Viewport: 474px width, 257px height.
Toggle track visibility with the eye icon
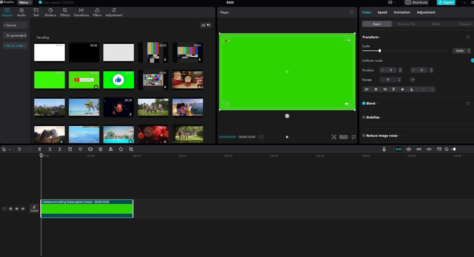tap(17, 209)
